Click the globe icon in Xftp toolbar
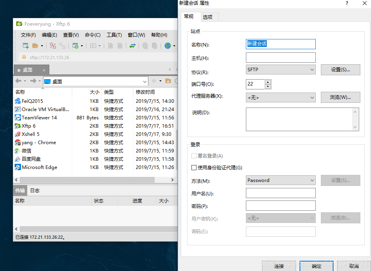The image size is (371, 271). pyautogui.click(x=168, y=46)
